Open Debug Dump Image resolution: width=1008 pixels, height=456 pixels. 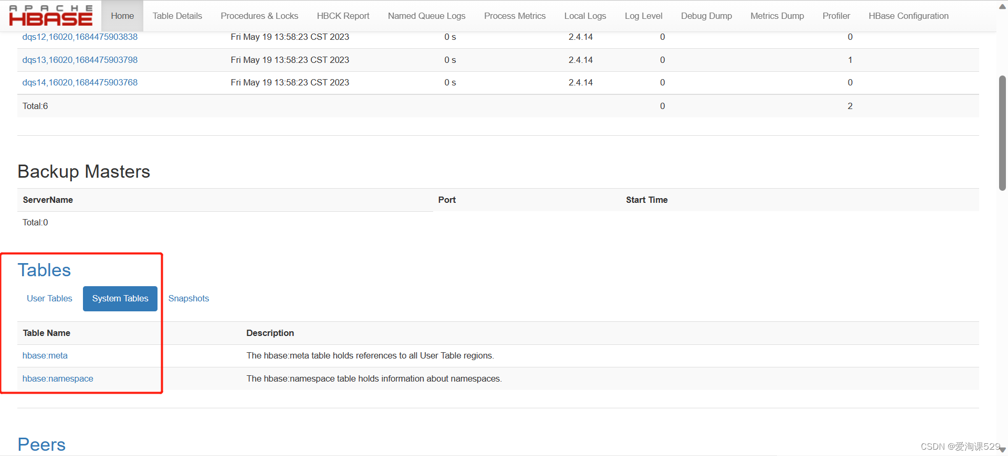click(706, 16)
